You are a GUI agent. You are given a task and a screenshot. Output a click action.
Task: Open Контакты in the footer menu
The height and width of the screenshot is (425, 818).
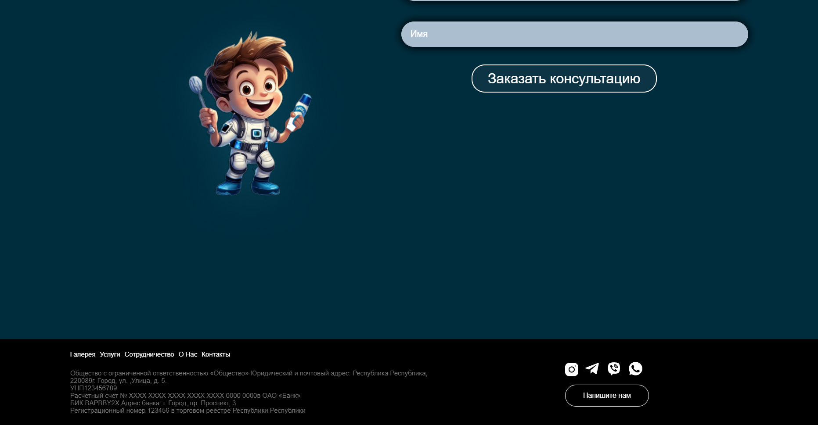[x=216, y=354]
